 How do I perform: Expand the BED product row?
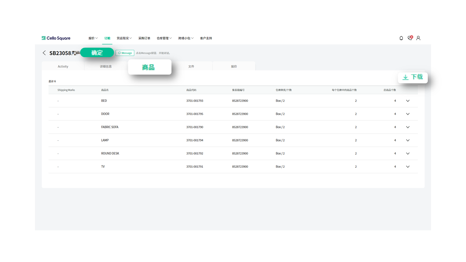point(408,101)
